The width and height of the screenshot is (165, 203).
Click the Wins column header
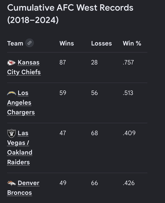(67, 43)
